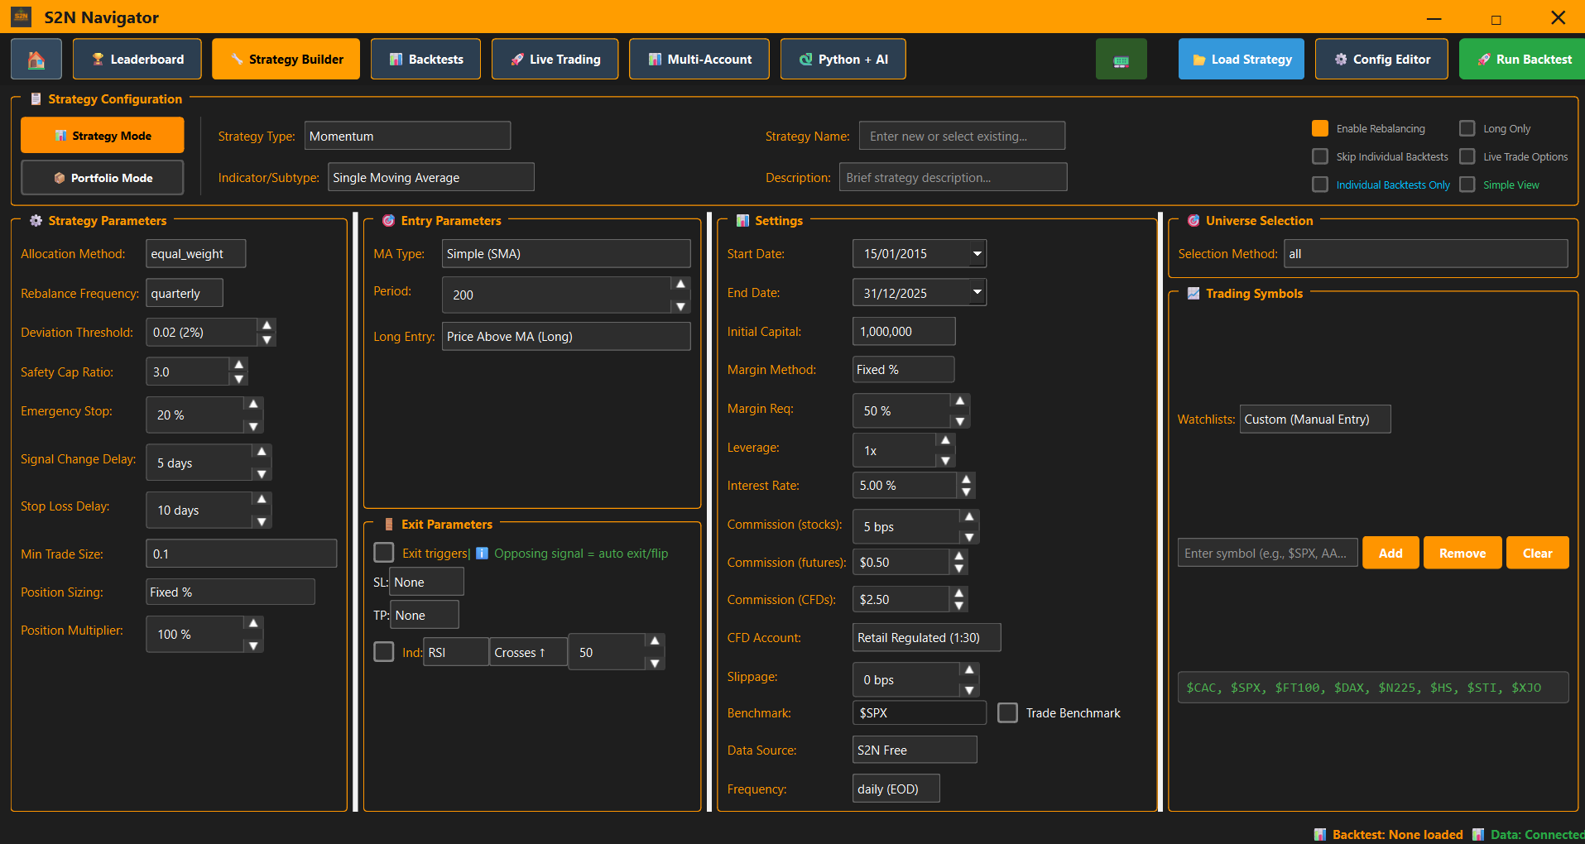The height and width of the screenshot is (844, 1585).
Task: Increase Commission (stocks) up arrow
Action: point(969,516)
